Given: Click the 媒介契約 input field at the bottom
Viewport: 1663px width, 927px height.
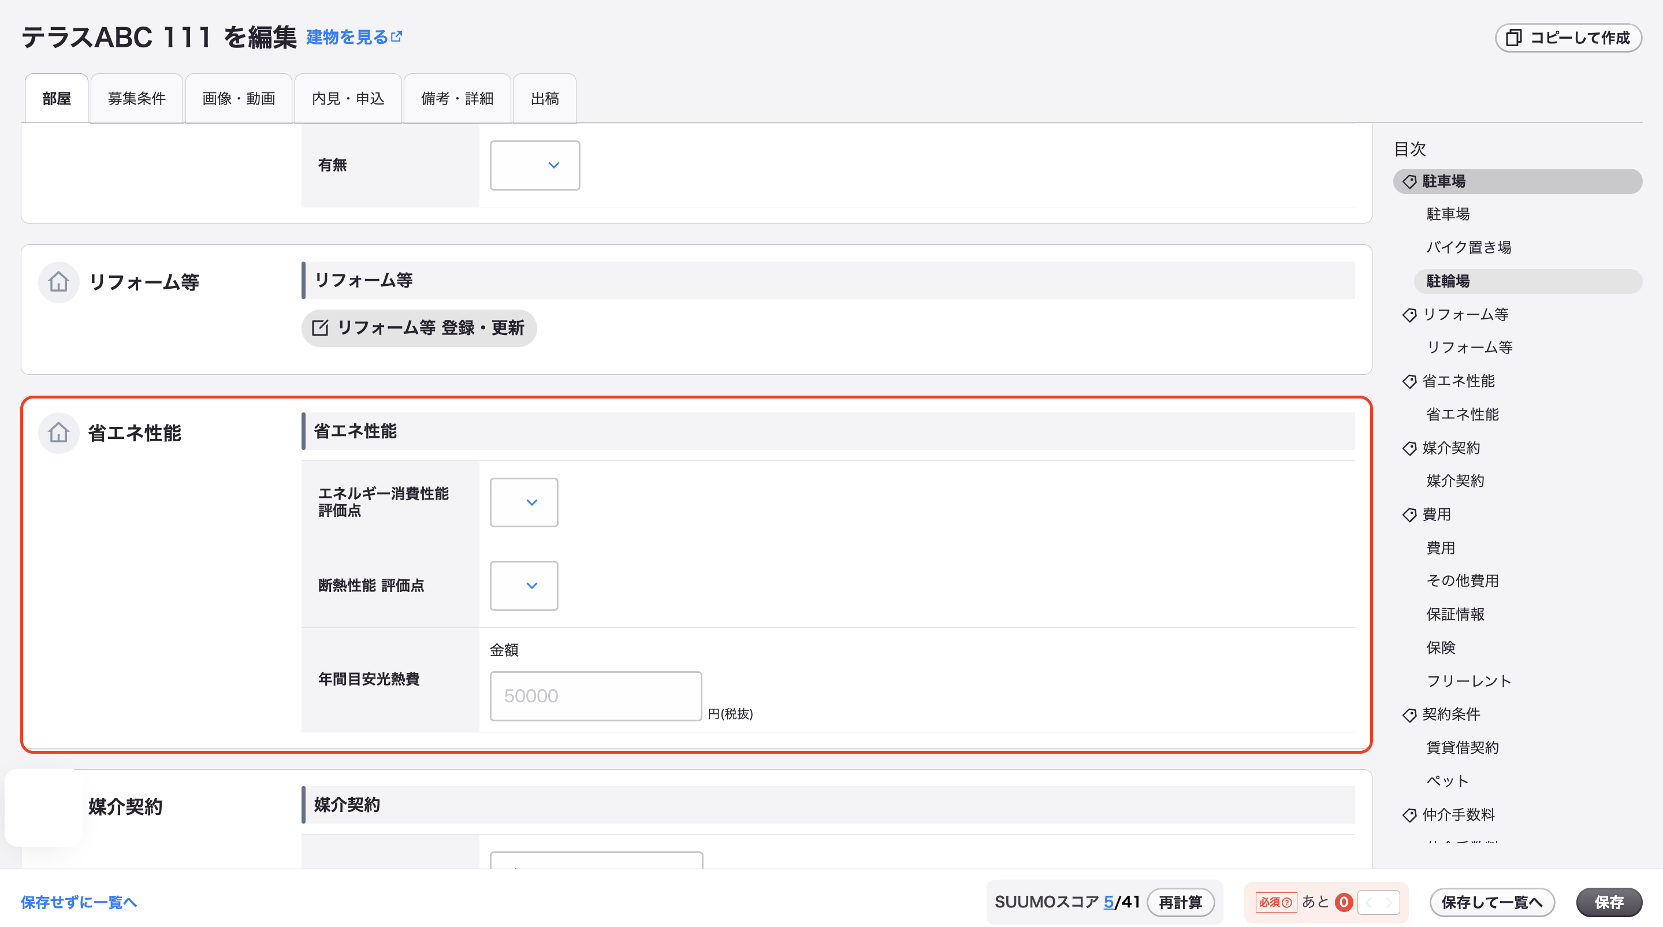Looking at the screenshot, I should tap(596, 859).
